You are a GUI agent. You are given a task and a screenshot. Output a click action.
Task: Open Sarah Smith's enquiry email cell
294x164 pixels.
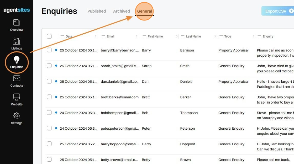tap(119, 66)
